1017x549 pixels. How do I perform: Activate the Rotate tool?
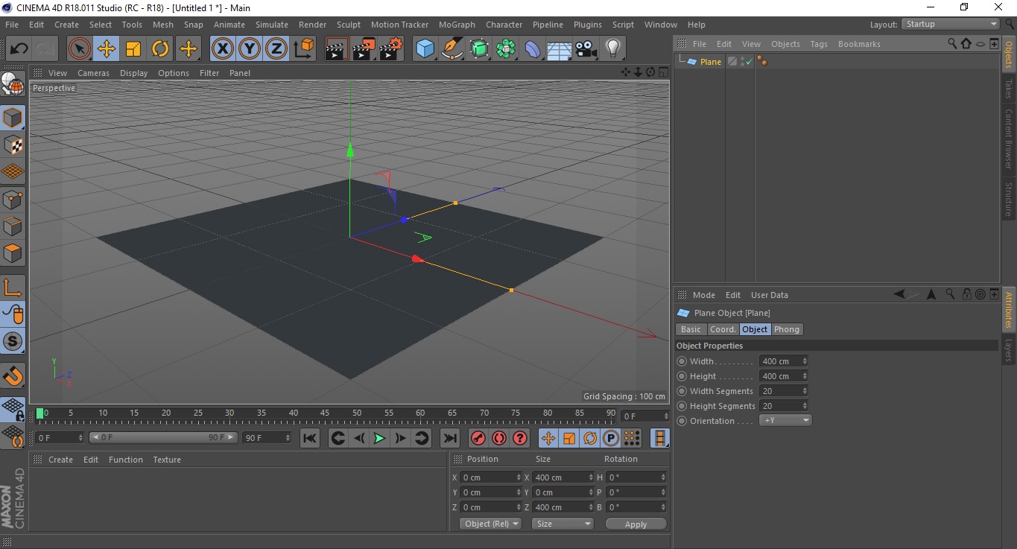tap(160, 49)
